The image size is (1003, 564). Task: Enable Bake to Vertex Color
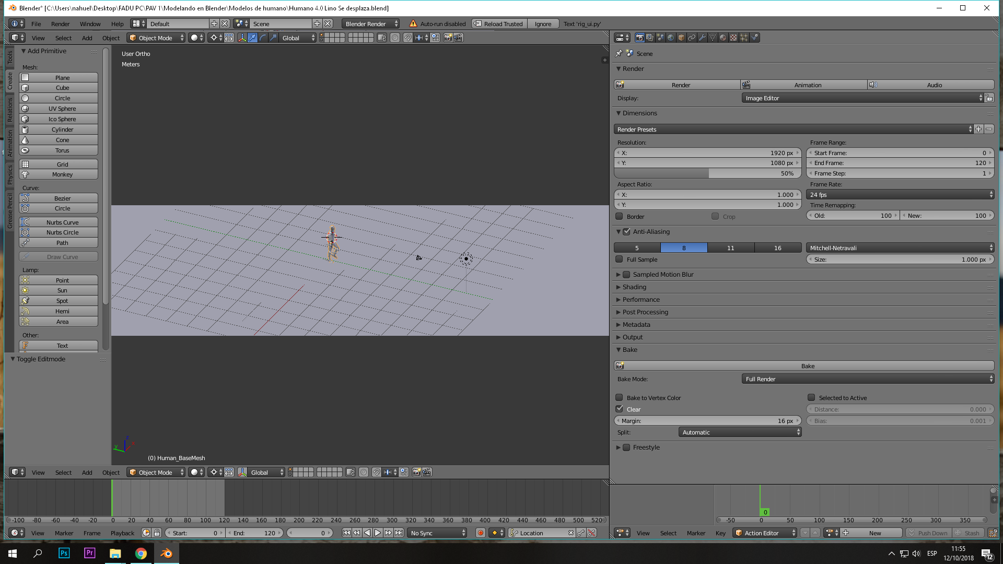click(620, 398)
